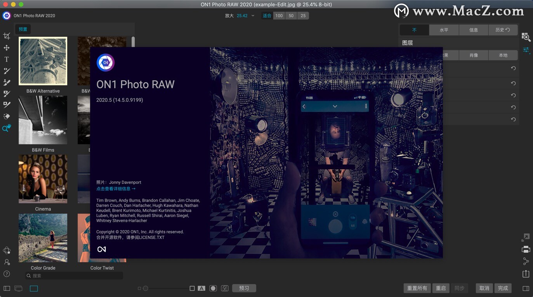The height and width of the screenshot is (297, 533).
Task: Select the Masking Brush with person icon
Action: point(7,82)
